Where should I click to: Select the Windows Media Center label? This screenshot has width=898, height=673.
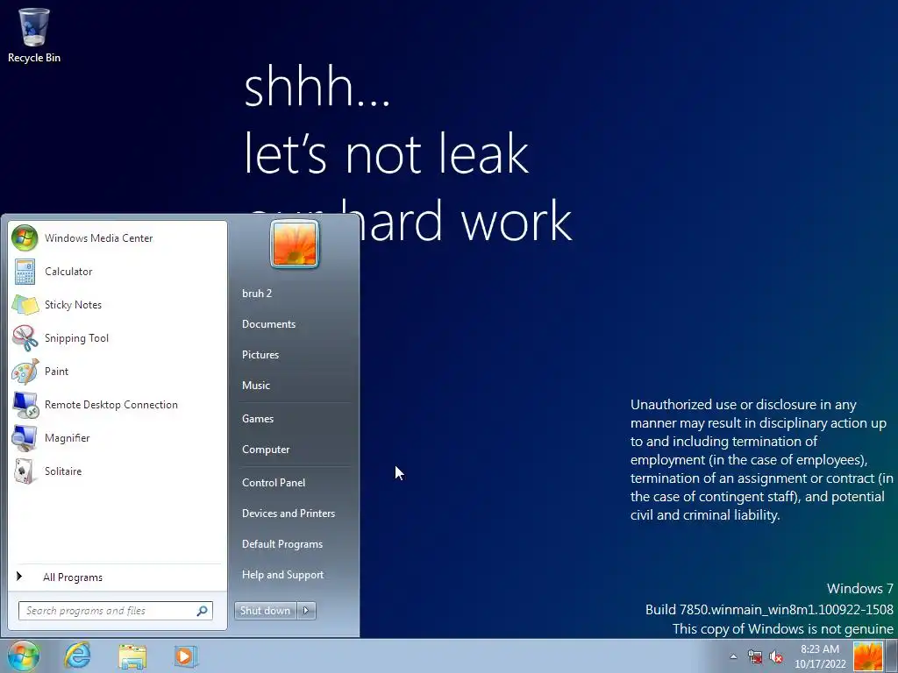[98, 238]
